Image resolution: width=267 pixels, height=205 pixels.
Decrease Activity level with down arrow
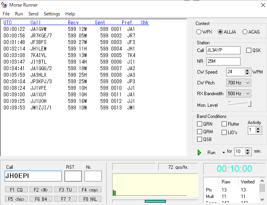[258, 132]
